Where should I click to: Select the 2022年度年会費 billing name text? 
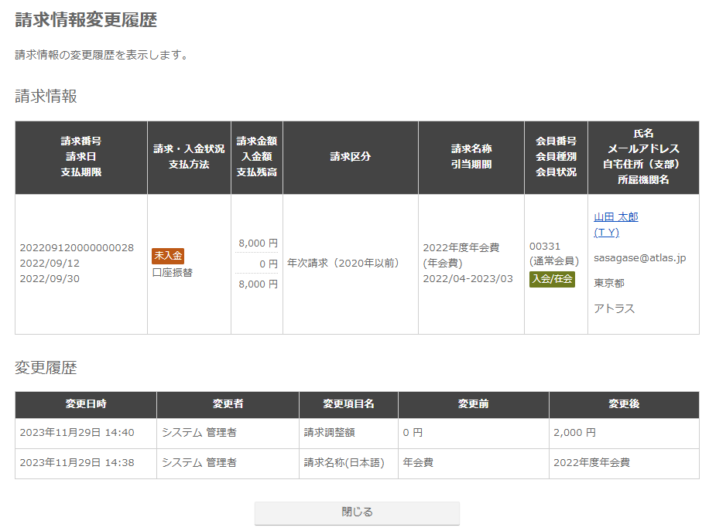pos(461,247)
